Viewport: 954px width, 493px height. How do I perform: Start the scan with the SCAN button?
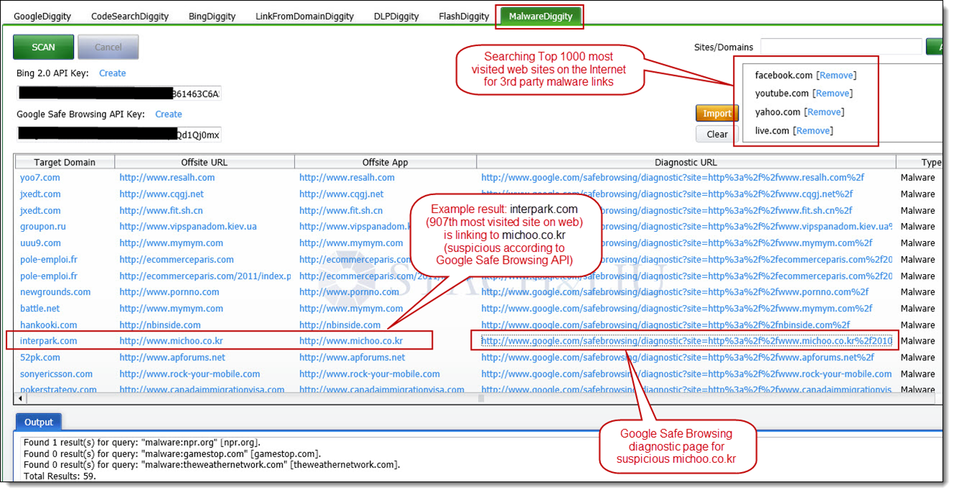[43, 47]
